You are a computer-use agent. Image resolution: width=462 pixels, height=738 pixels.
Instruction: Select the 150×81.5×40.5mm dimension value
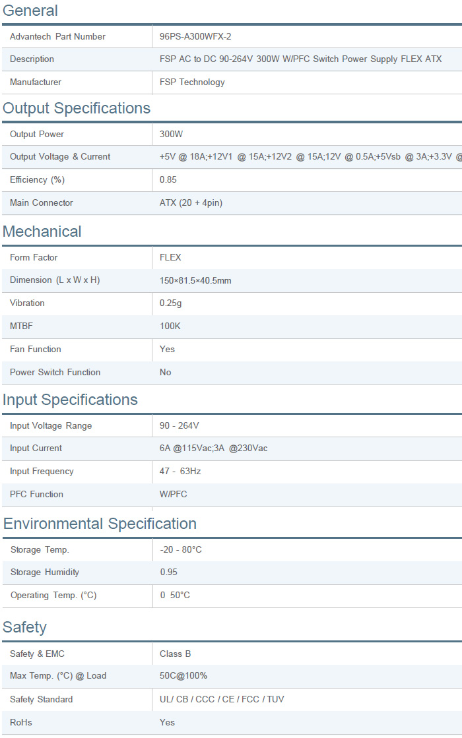coord(195,281)
